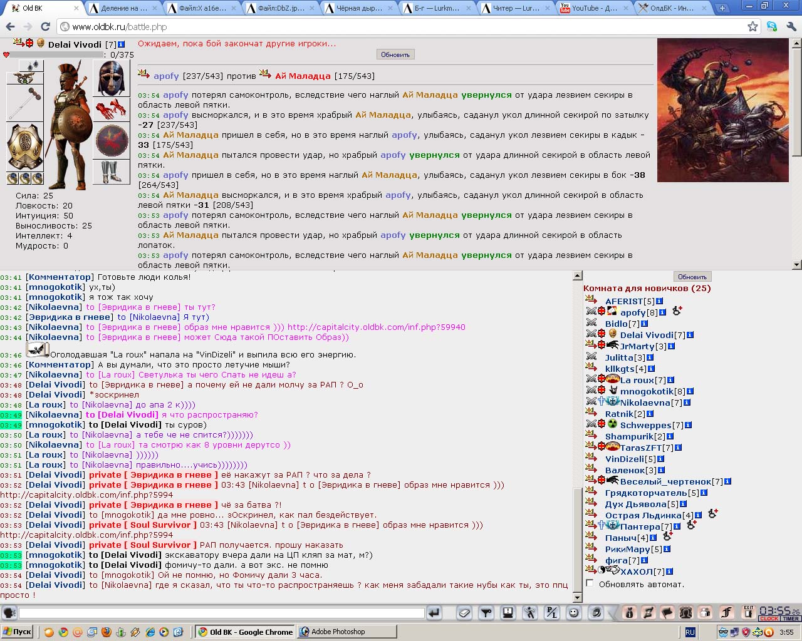
Task: Click the red gloves equipment slot
Action: pyautogui.click(x=112, y=109)
